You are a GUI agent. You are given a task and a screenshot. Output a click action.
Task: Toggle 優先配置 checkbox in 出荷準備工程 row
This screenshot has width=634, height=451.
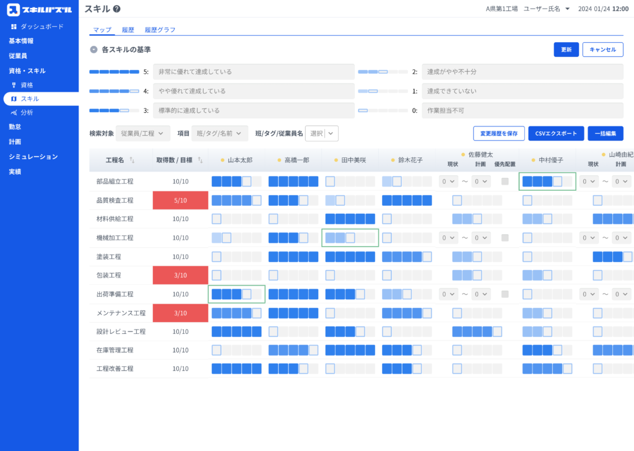(505, 294)
